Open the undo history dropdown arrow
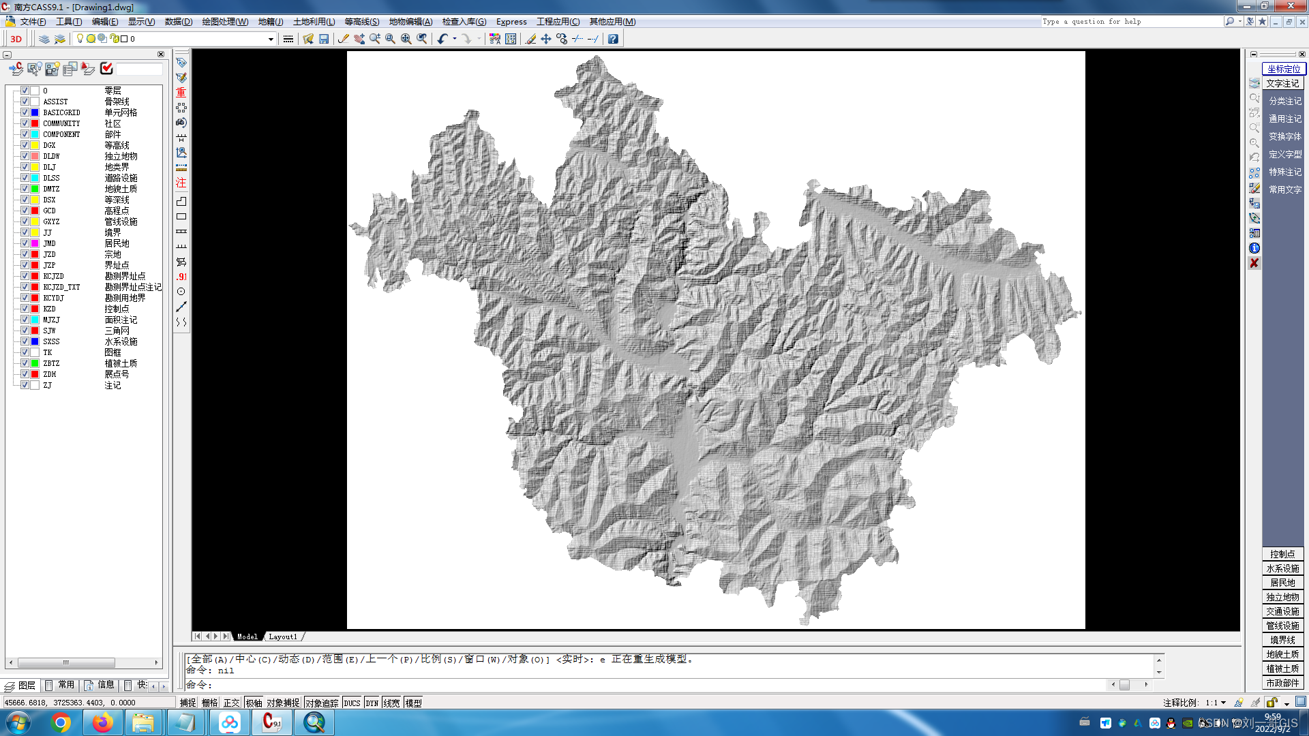 click(455, 39)
